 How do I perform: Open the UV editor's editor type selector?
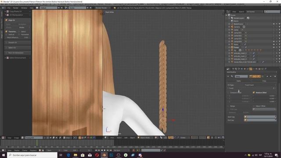coord(3,137)
